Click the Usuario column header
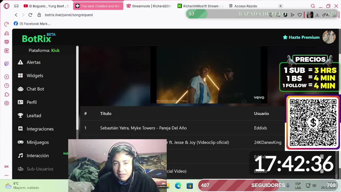The width and height of the screenshot is (341, 192). coord(261,114)
